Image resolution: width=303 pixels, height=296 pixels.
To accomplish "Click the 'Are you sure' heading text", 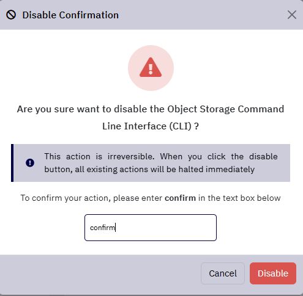I will pos(151,109).
